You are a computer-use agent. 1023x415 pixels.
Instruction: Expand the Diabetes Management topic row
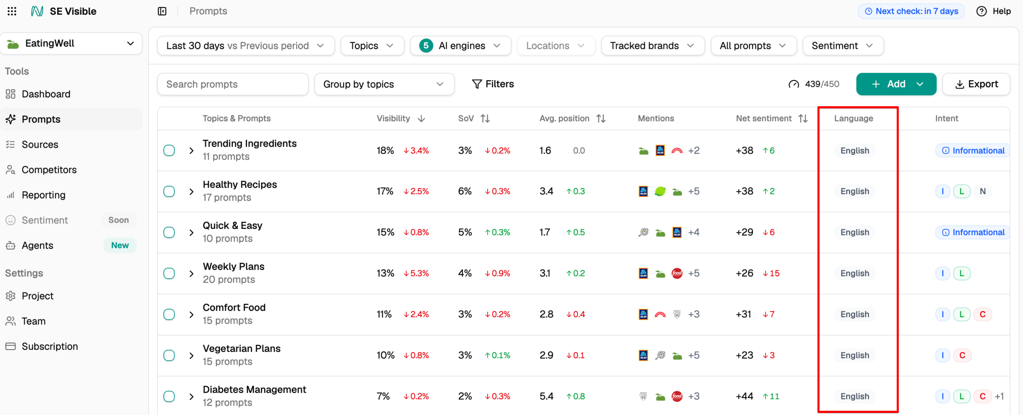191,397
